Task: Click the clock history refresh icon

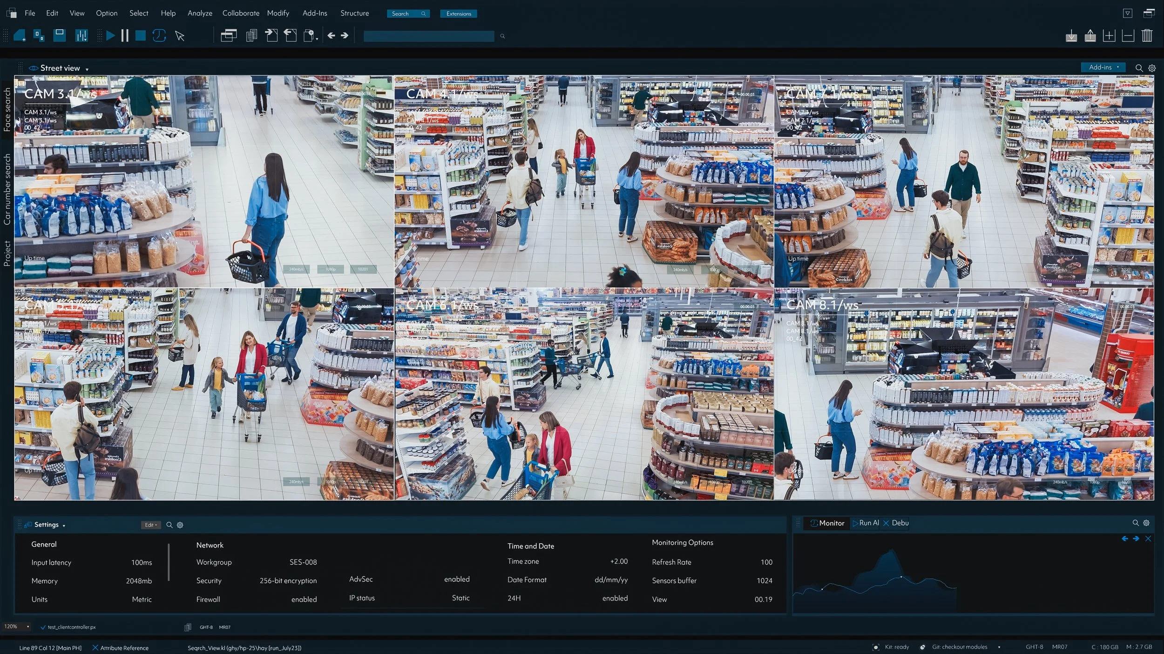Action: pos(159,36)
